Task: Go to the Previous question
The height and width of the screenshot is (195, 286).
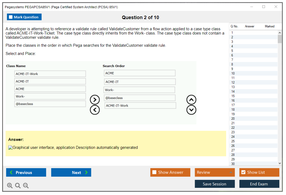Action: [x=26, y=172]
